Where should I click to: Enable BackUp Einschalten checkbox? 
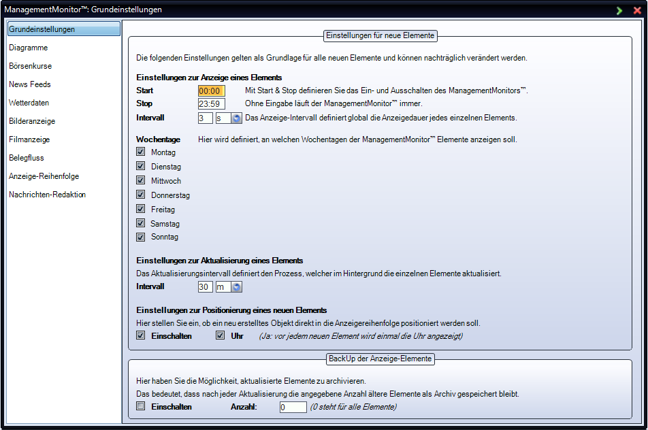pyautogui.click(x=140, y=406)
